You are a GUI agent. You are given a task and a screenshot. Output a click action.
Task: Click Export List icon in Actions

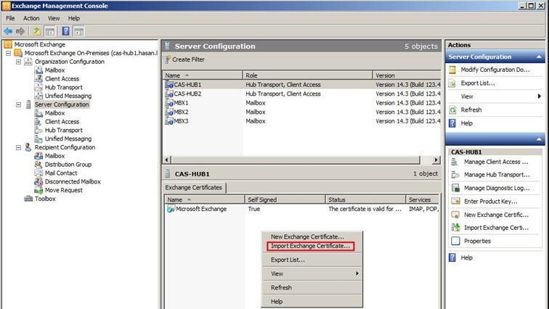coord(452,83)
